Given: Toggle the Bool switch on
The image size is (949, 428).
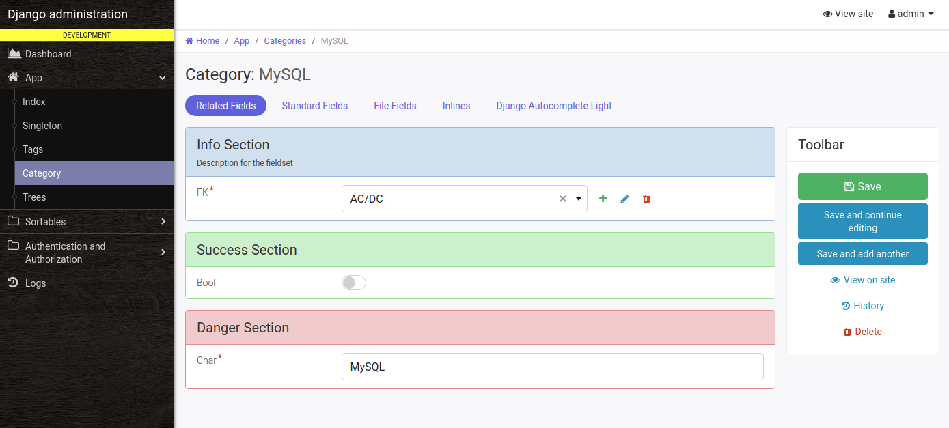Looking at the screenshot, I should tap(354, 283).
